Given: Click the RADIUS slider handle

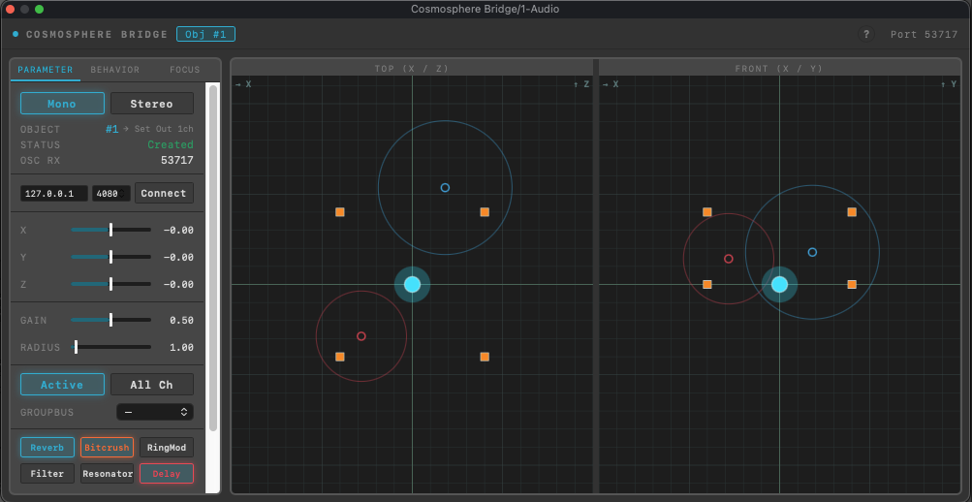Looking at the screenshot, I should (x=76, y=347).
